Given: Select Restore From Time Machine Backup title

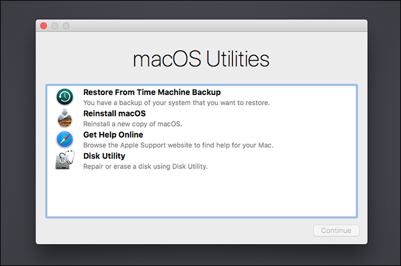Looking at the screenshot, I should point(152,93).
